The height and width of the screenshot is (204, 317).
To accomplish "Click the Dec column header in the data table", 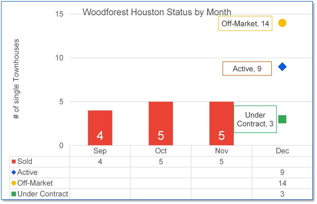I will [282, 151].
